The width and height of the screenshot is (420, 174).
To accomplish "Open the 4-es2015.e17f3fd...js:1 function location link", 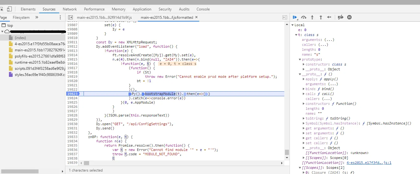I will click(369, 163).
